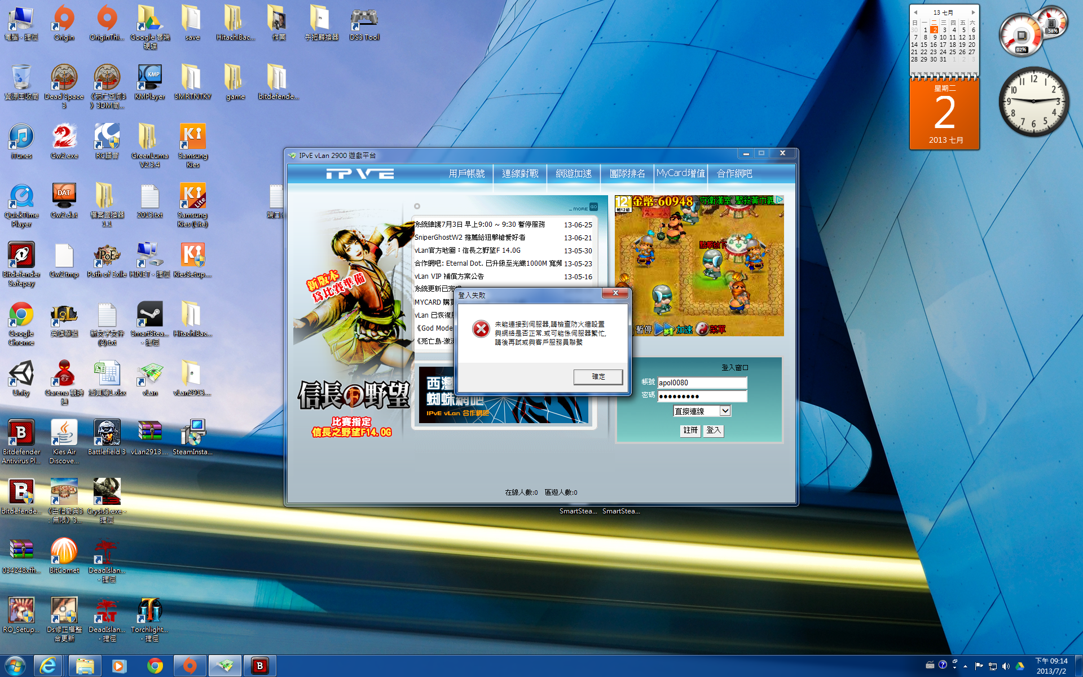Go to next month in calendar gadget
1083x677 pixels.
973,12
